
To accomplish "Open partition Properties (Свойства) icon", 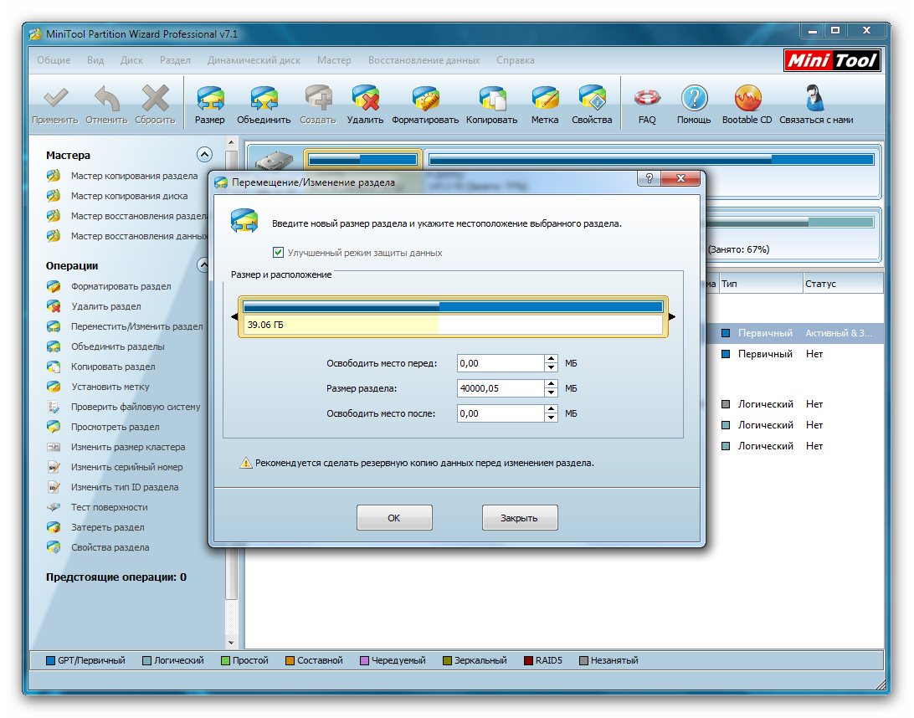I will [x=592, y=105].
